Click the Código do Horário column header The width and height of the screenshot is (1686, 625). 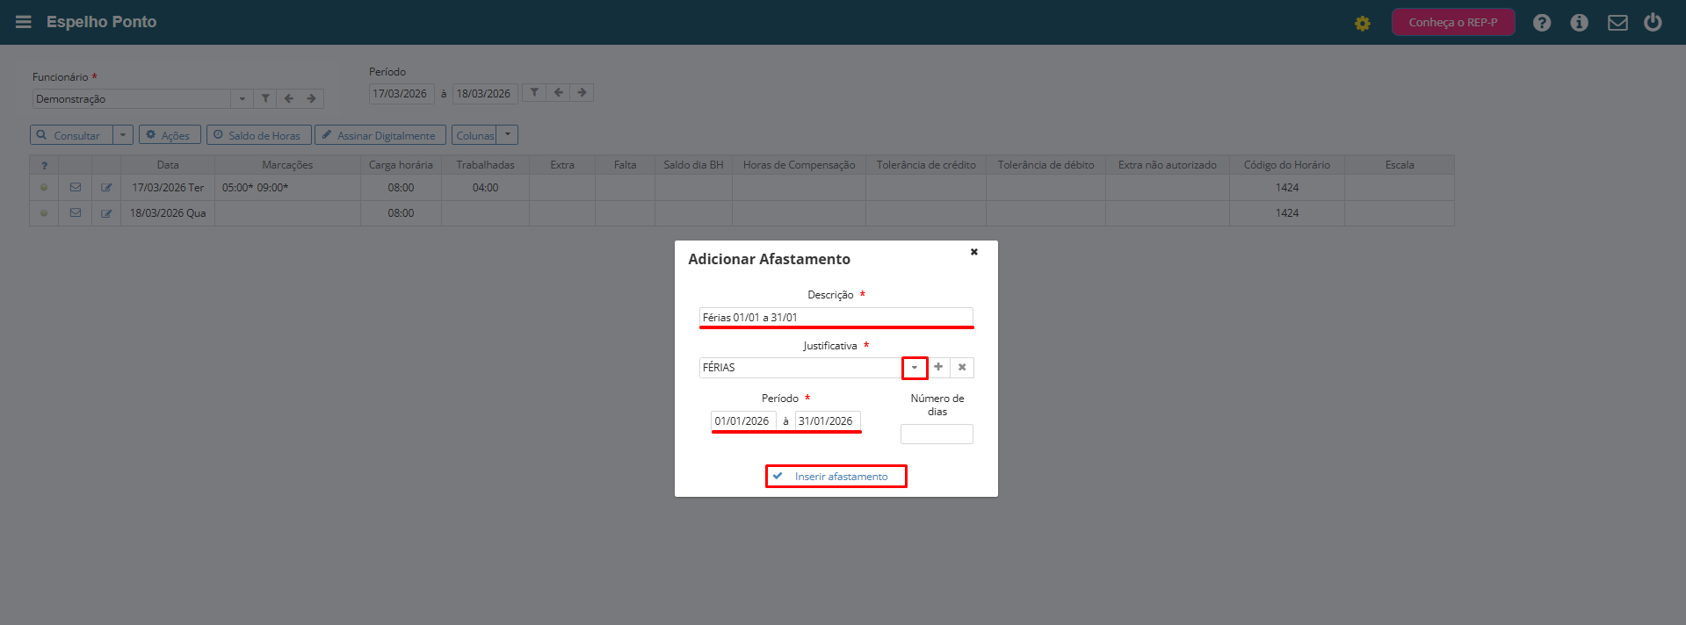click(1287, 165)
